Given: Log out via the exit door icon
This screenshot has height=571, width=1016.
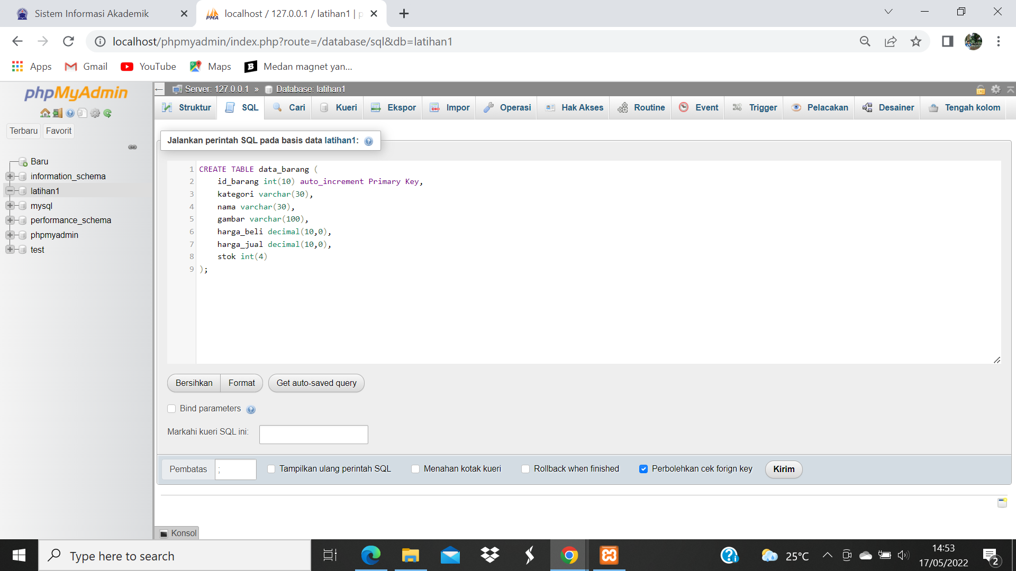Looking at the screenshot, I should pyautogui.click(x=57, y=113).
